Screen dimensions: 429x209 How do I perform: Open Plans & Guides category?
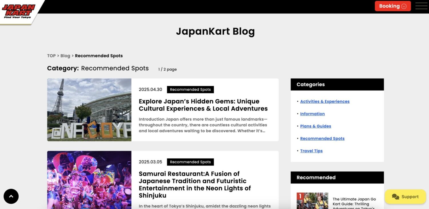click(x=316, y=126)
